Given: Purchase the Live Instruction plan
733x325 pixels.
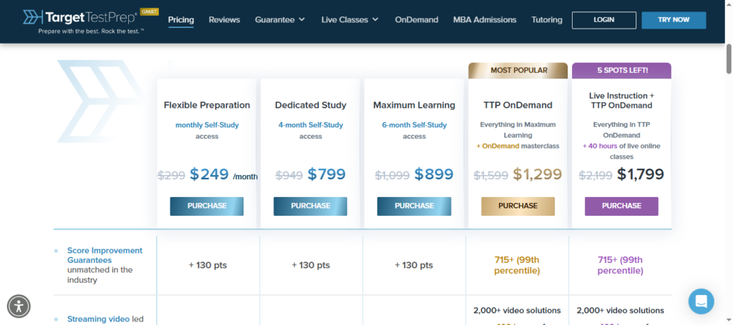Looking at the screenshot, I should (x=621, y=206).
